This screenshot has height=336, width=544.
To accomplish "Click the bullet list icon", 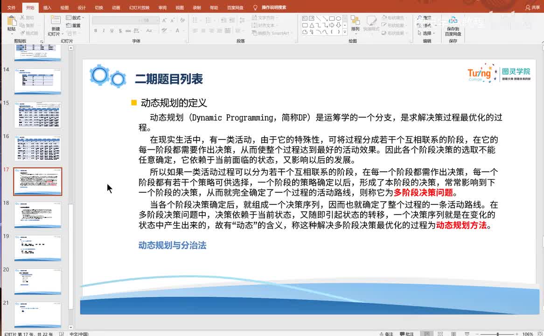I will (x=195, y=20).
